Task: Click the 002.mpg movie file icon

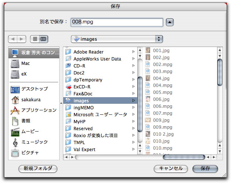Action: pyautogui.click(x=148, y=64)
